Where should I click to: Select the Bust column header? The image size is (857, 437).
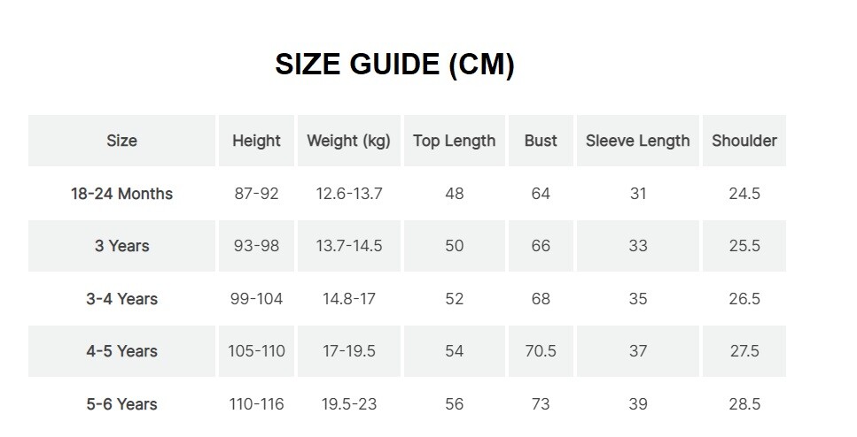pos(541,141)
